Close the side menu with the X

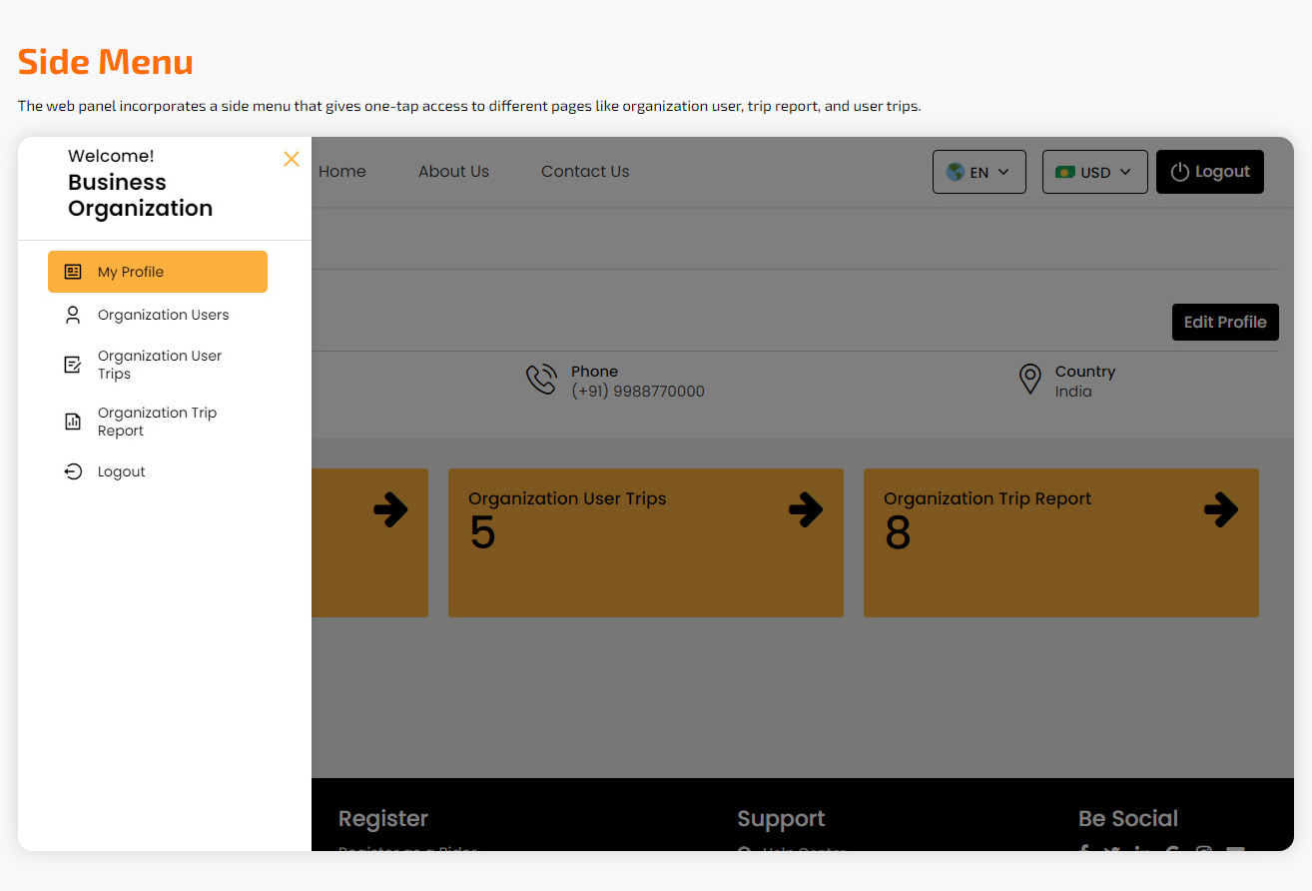click(x=291, y=159)
